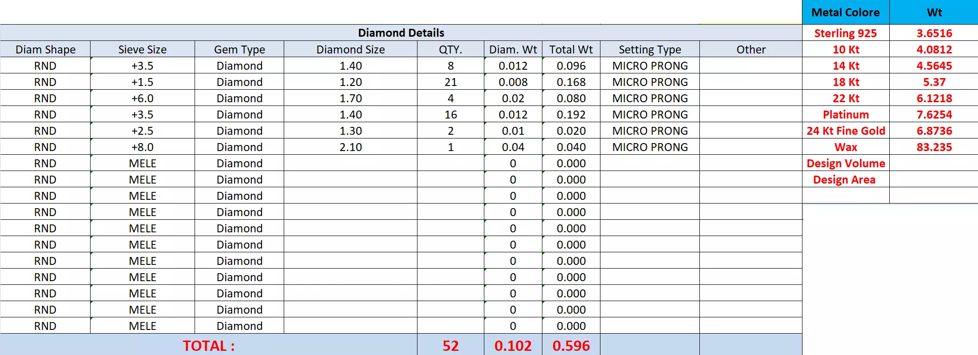978x355 pixels.
Task: Select the 24 Kt Fine Gold cell
Action: point(846,131)
